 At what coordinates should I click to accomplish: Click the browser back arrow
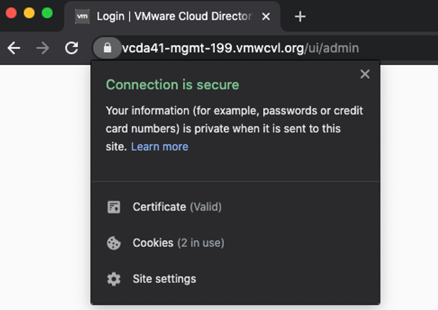[x=14, y=48]
